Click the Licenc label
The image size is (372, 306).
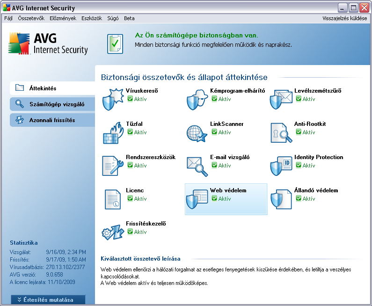[x=135, y=190]
